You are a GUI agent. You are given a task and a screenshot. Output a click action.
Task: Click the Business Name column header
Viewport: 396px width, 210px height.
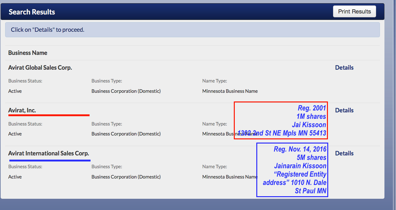coord(28,53)
